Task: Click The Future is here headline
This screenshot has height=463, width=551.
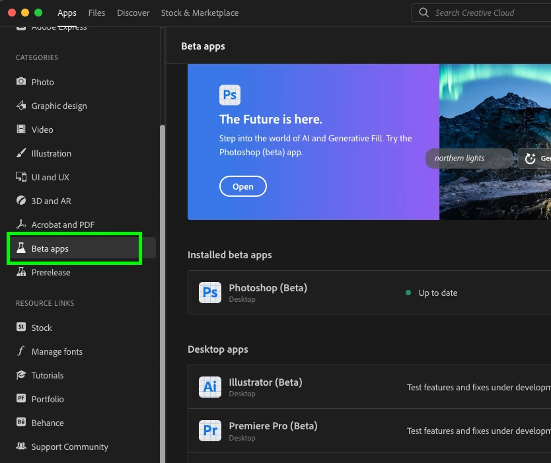Action: click(x=271, y=120)
